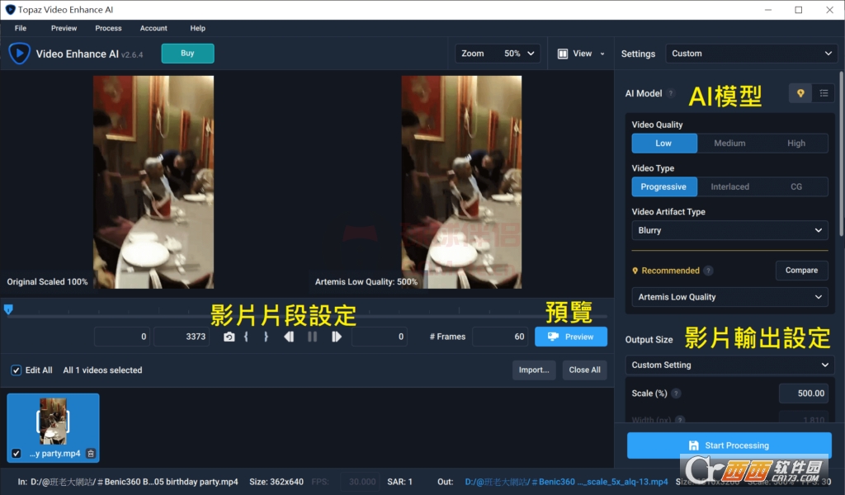This screenshot has width=845, height=495.
Task: Click the settings panel vertical scrollbar
Action: [x=841, y=153]
